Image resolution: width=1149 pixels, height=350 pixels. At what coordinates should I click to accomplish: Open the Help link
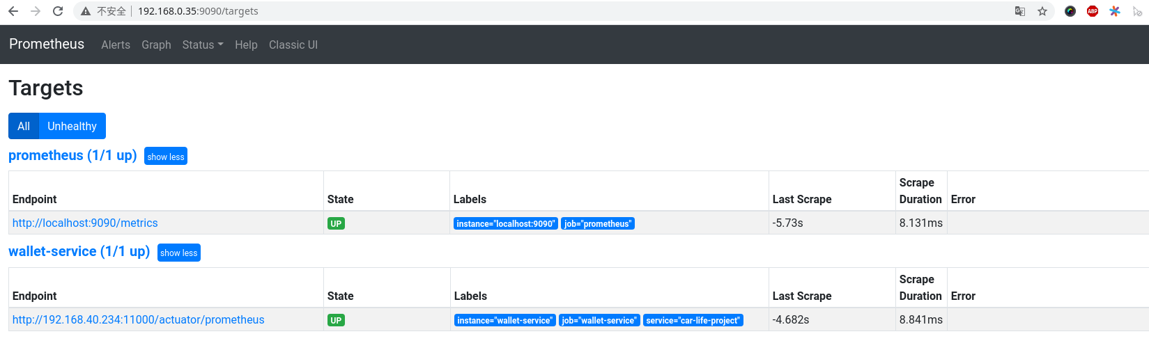(x=246, y=45)
